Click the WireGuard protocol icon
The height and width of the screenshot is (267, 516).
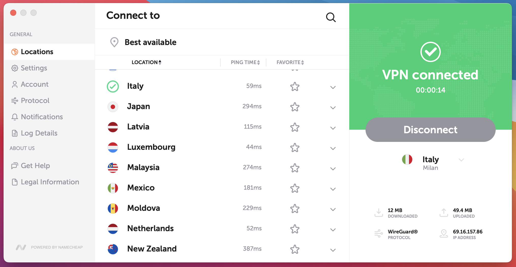tap(378, 233)
